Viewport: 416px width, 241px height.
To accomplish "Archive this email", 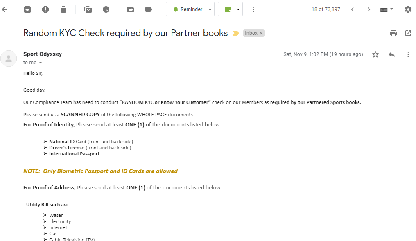I will 27,9.
